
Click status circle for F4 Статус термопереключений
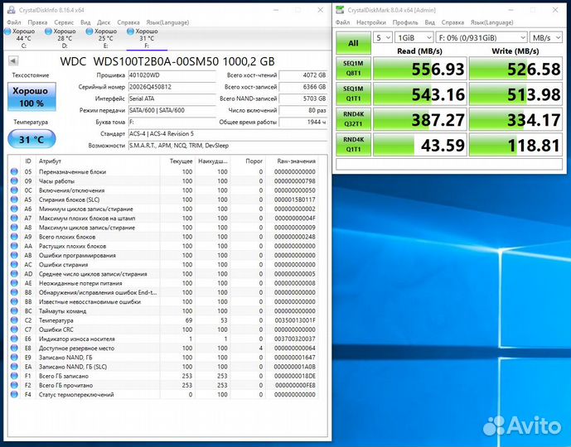tap(14, 394)
